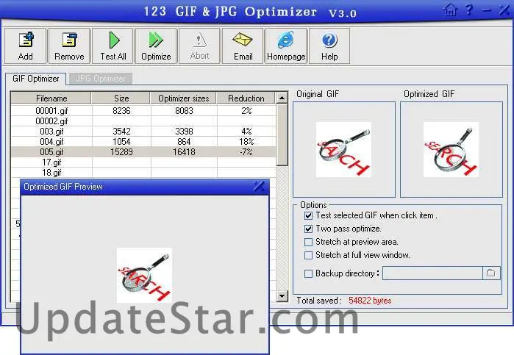Select the 00001.gif row
This screenshot has width=514, height=355.
pos(143,111)
